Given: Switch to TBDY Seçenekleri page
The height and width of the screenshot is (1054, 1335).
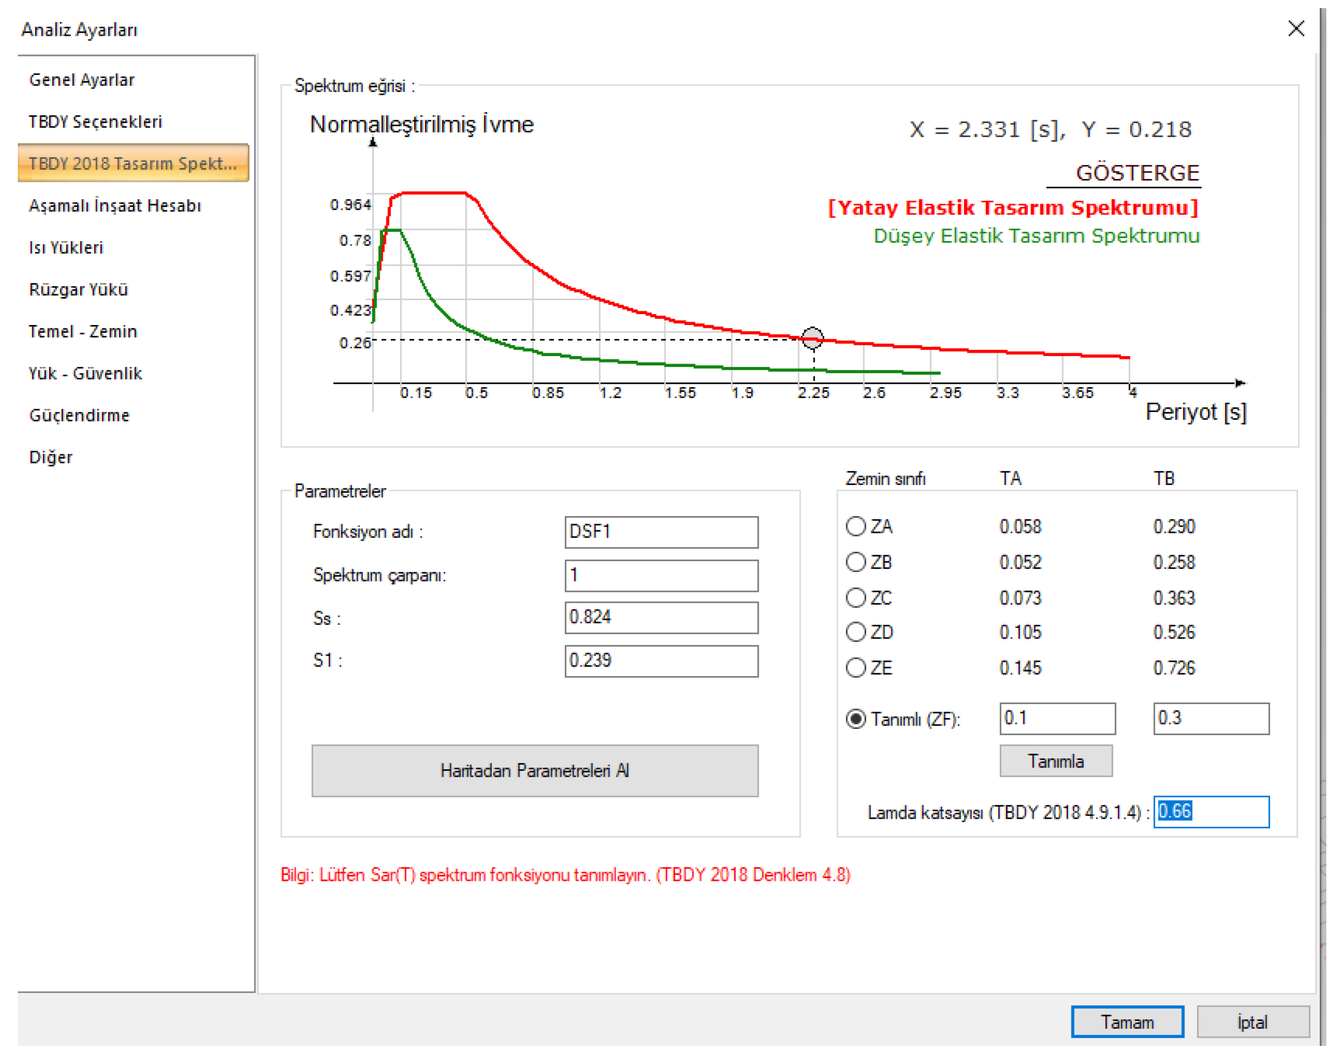Looking at the screenshot, I should pyautogui.click(x=95, y=121).
